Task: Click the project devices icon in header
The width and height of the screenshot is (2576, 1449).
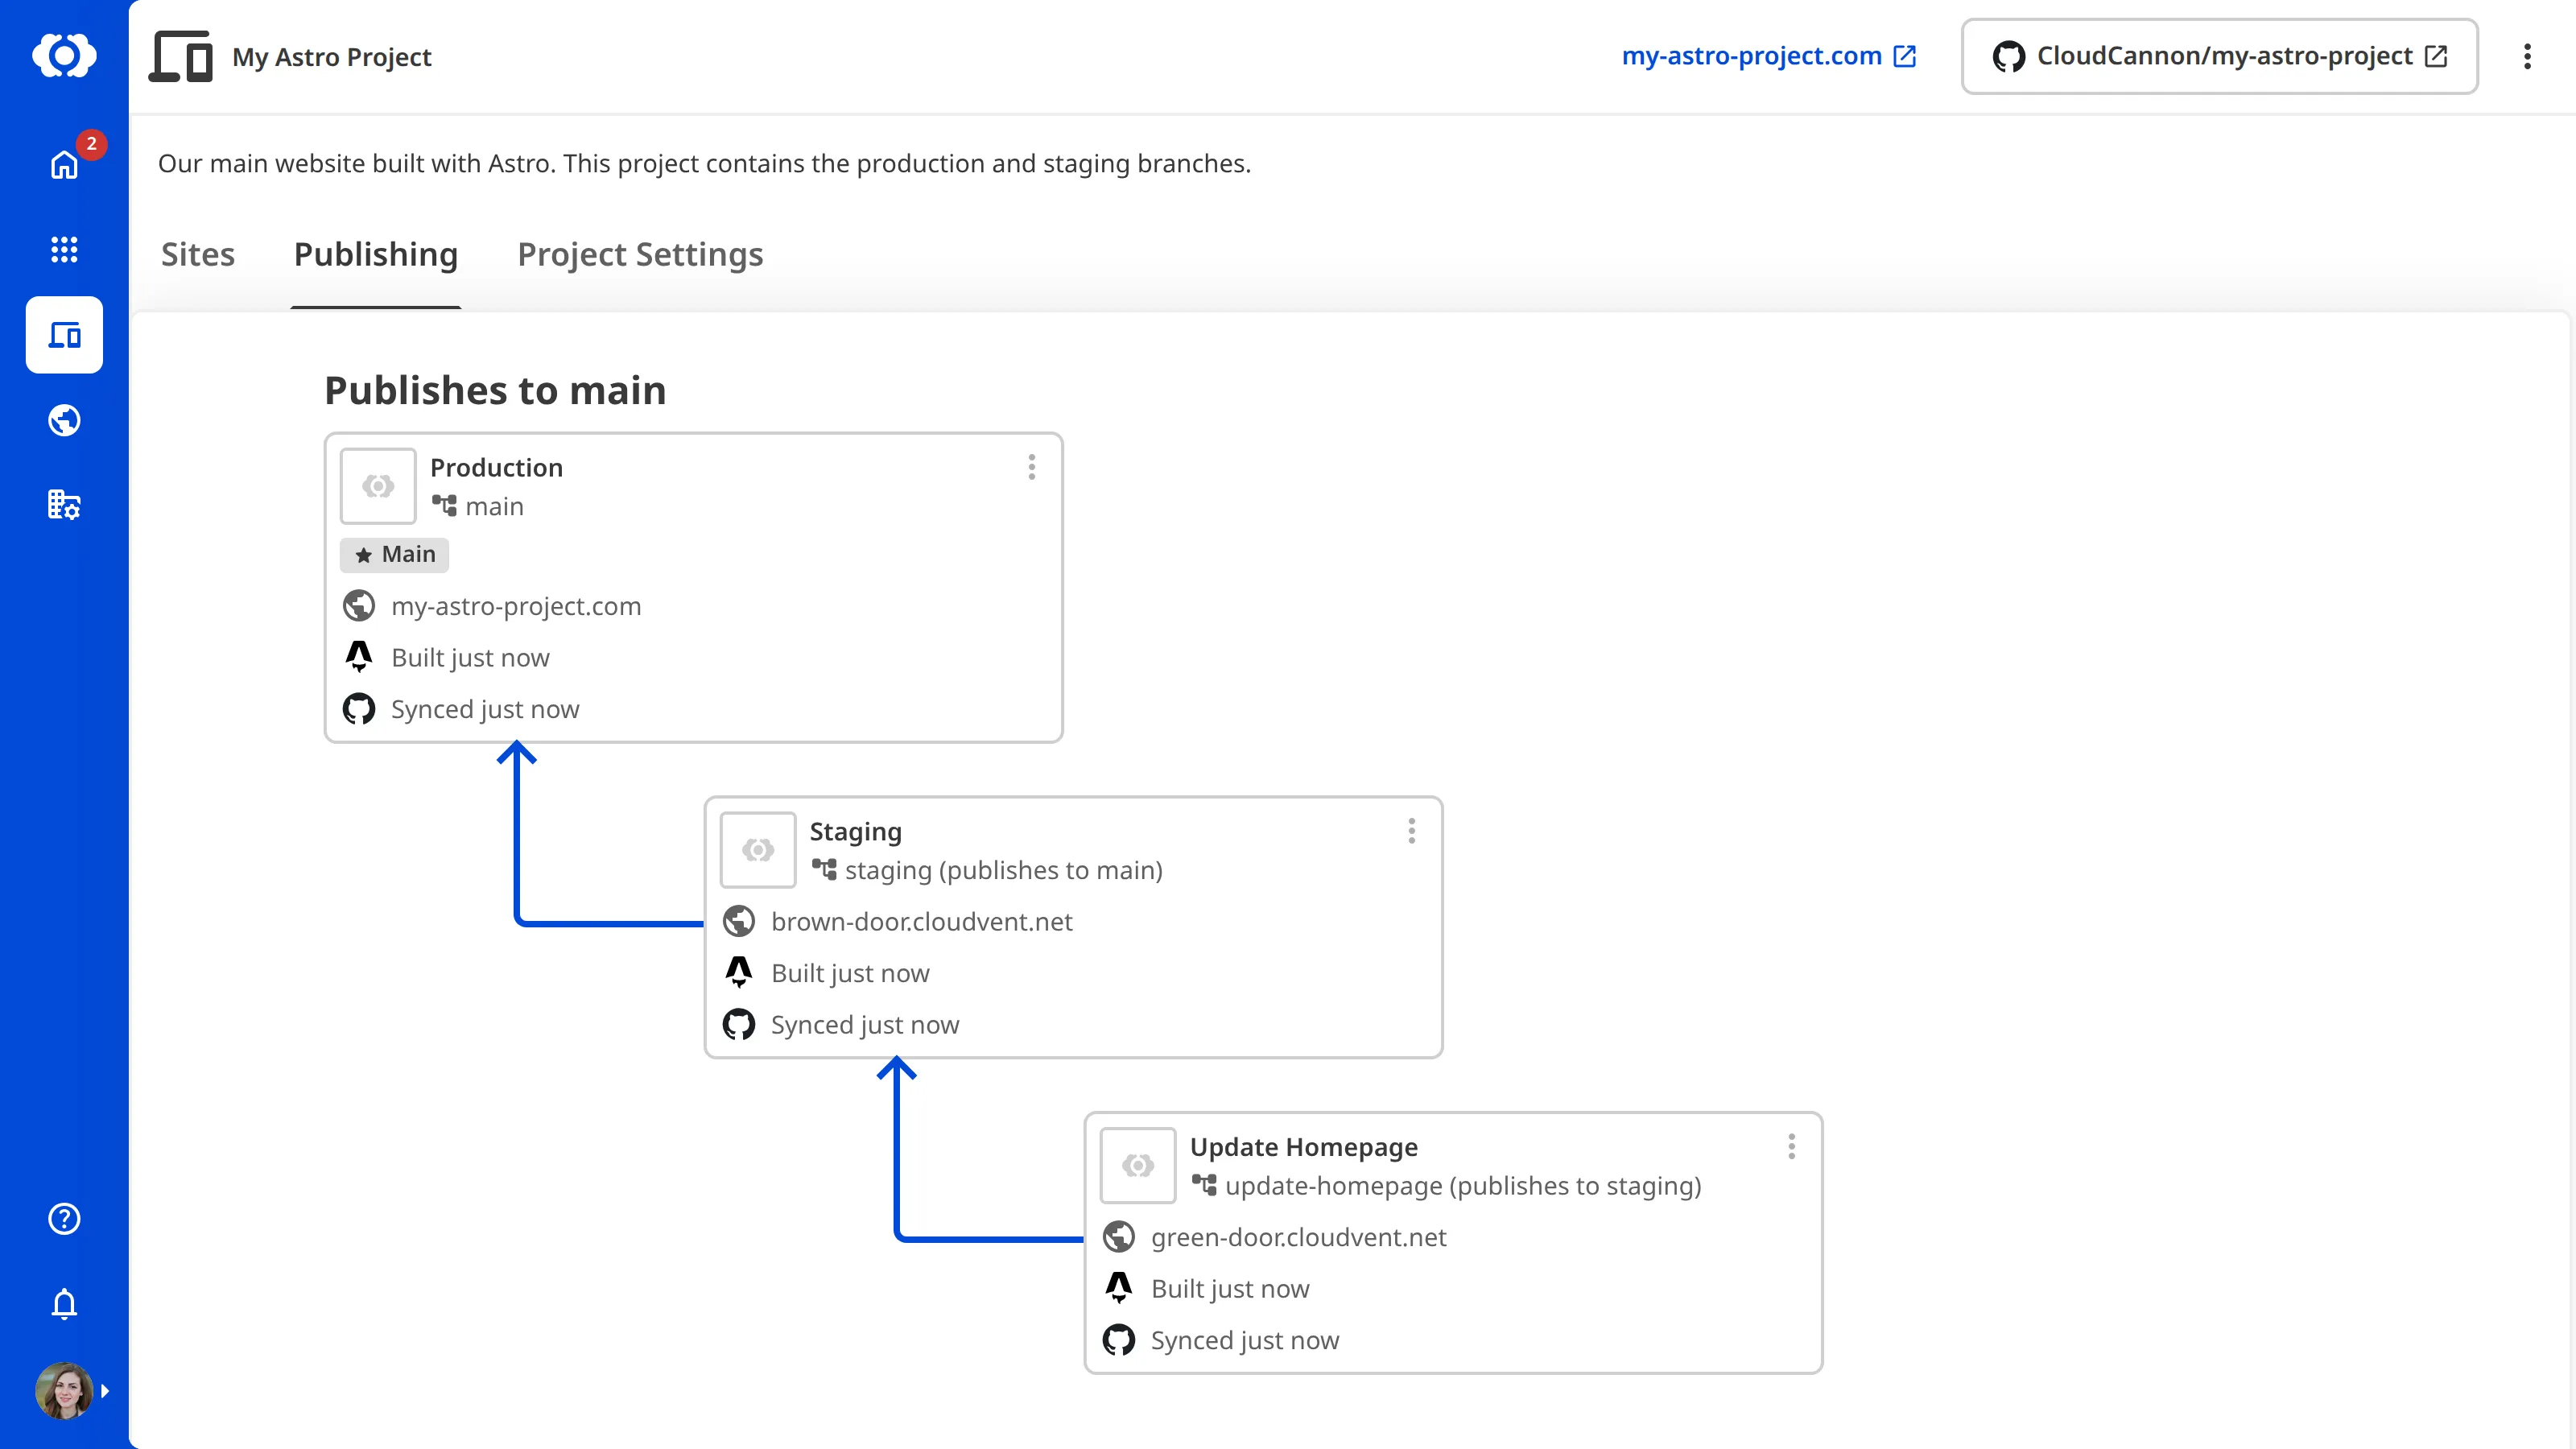Action: tap(181, 56)
